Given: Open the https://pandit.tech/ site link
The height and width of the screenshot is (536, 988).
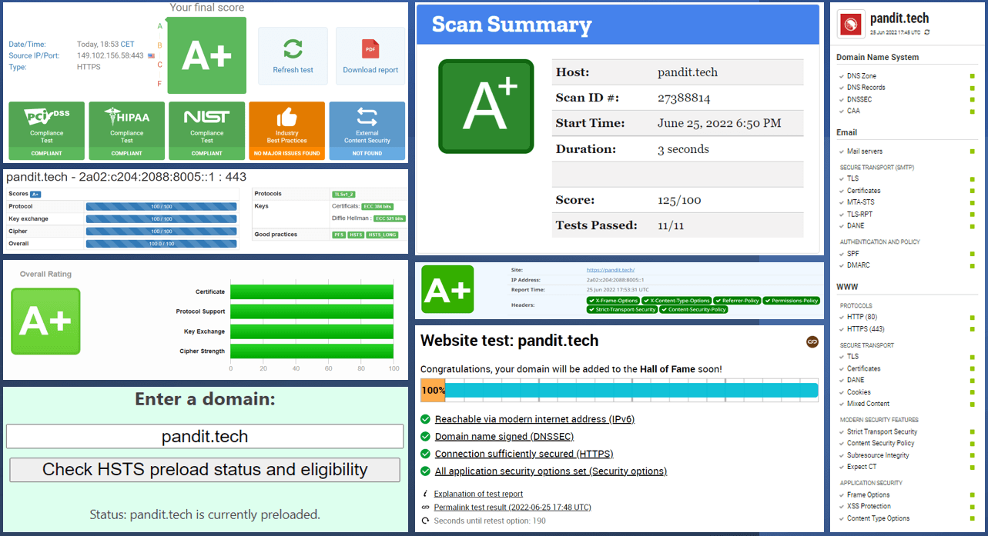Looking at the screenshot, I should pos(610,270).
